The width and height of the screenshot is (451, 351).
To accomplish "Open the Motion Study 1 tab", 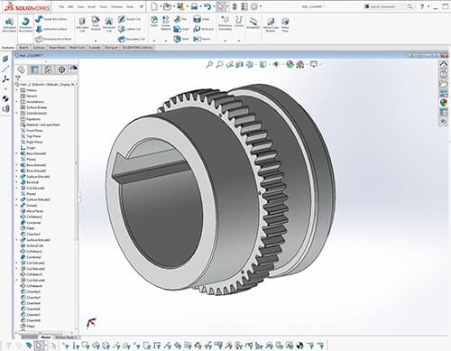I will [x=66, y=337].
